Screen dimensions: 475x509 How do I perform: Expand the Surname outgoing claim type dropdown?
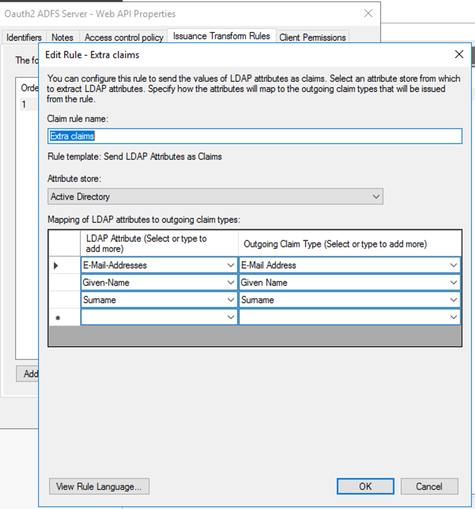[454, 300]
